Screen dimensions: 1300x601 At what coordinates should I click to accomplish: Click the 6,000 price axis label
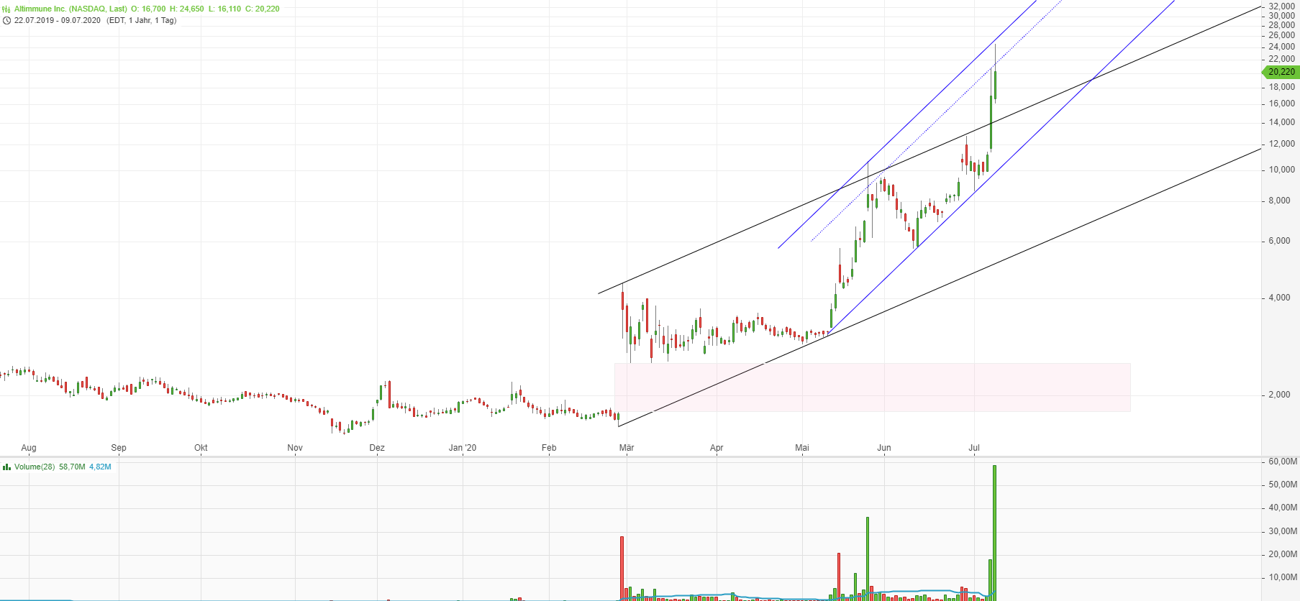click(1279, 241)
